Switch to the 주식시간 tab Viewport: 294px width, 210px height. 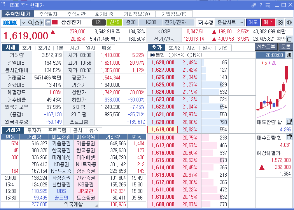coord(76,14)
